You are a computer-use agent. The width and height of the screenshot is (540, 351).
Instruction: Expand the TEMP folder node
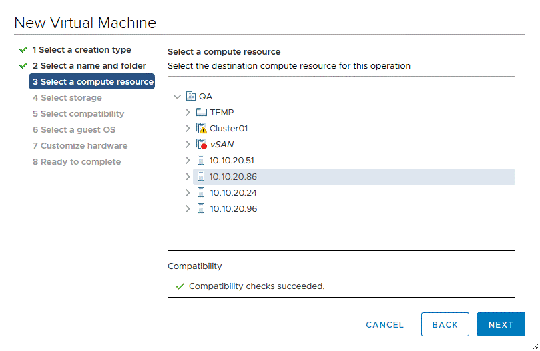click(x=188, y=113)
